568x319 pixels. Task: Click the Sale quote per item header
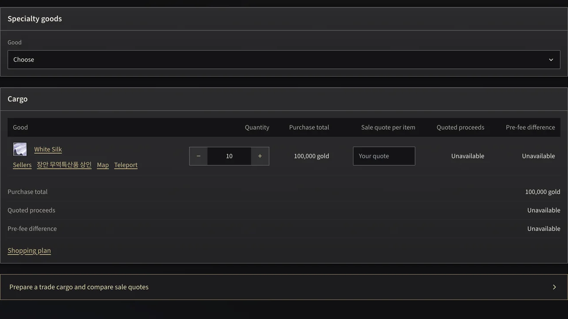tap(388, 127)
